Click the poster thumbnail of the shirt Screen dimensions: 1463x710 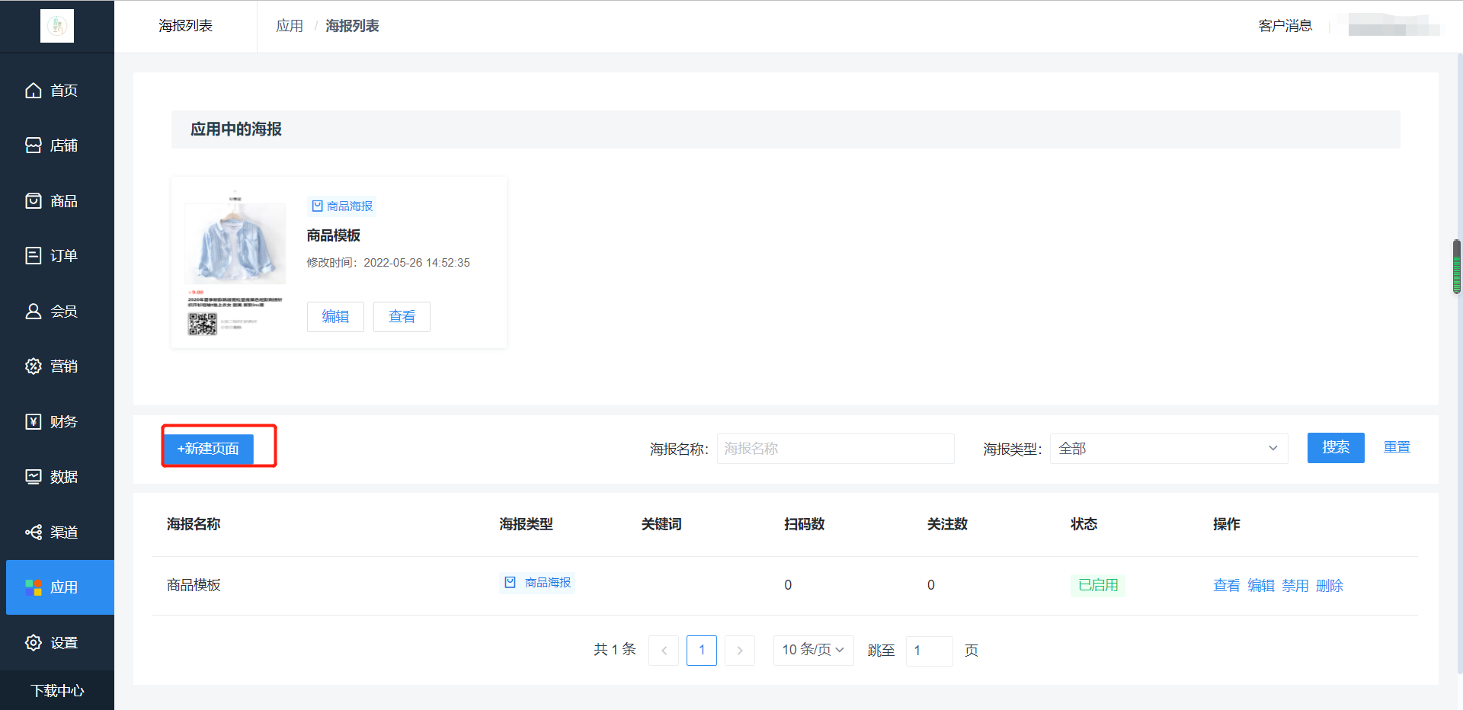coord(235,262)
